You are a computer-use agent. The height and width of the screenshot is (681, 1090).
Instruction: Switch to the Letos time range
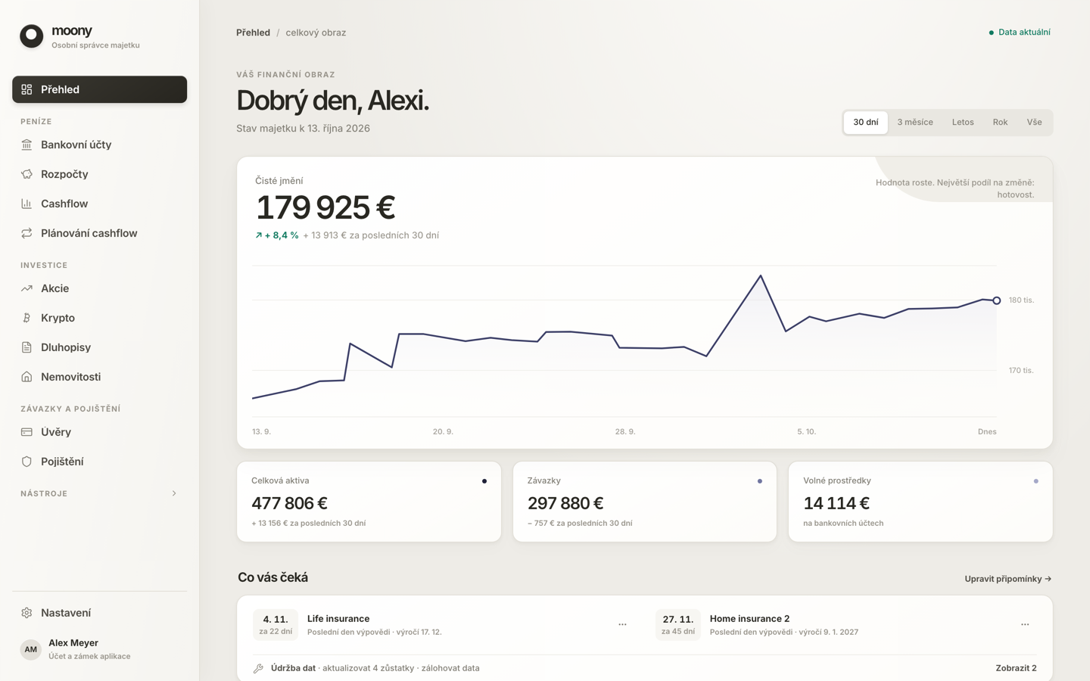pos(963,123)
